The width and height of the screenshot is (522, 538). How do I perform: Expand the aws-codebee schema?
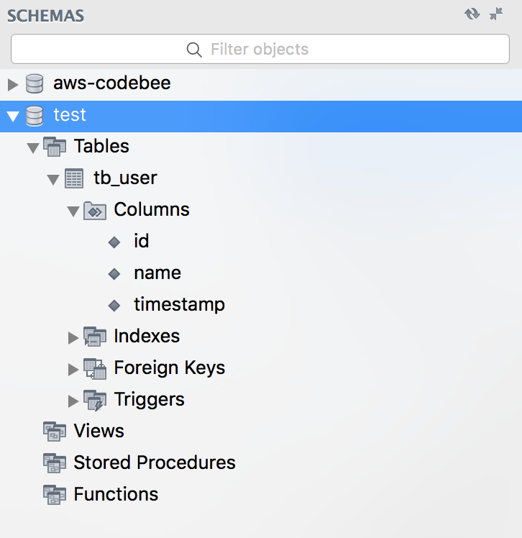coord(13,84)
